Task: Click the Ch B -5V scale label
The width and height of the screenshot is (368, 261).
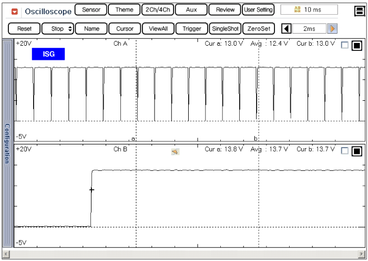Action: [22, 242]
